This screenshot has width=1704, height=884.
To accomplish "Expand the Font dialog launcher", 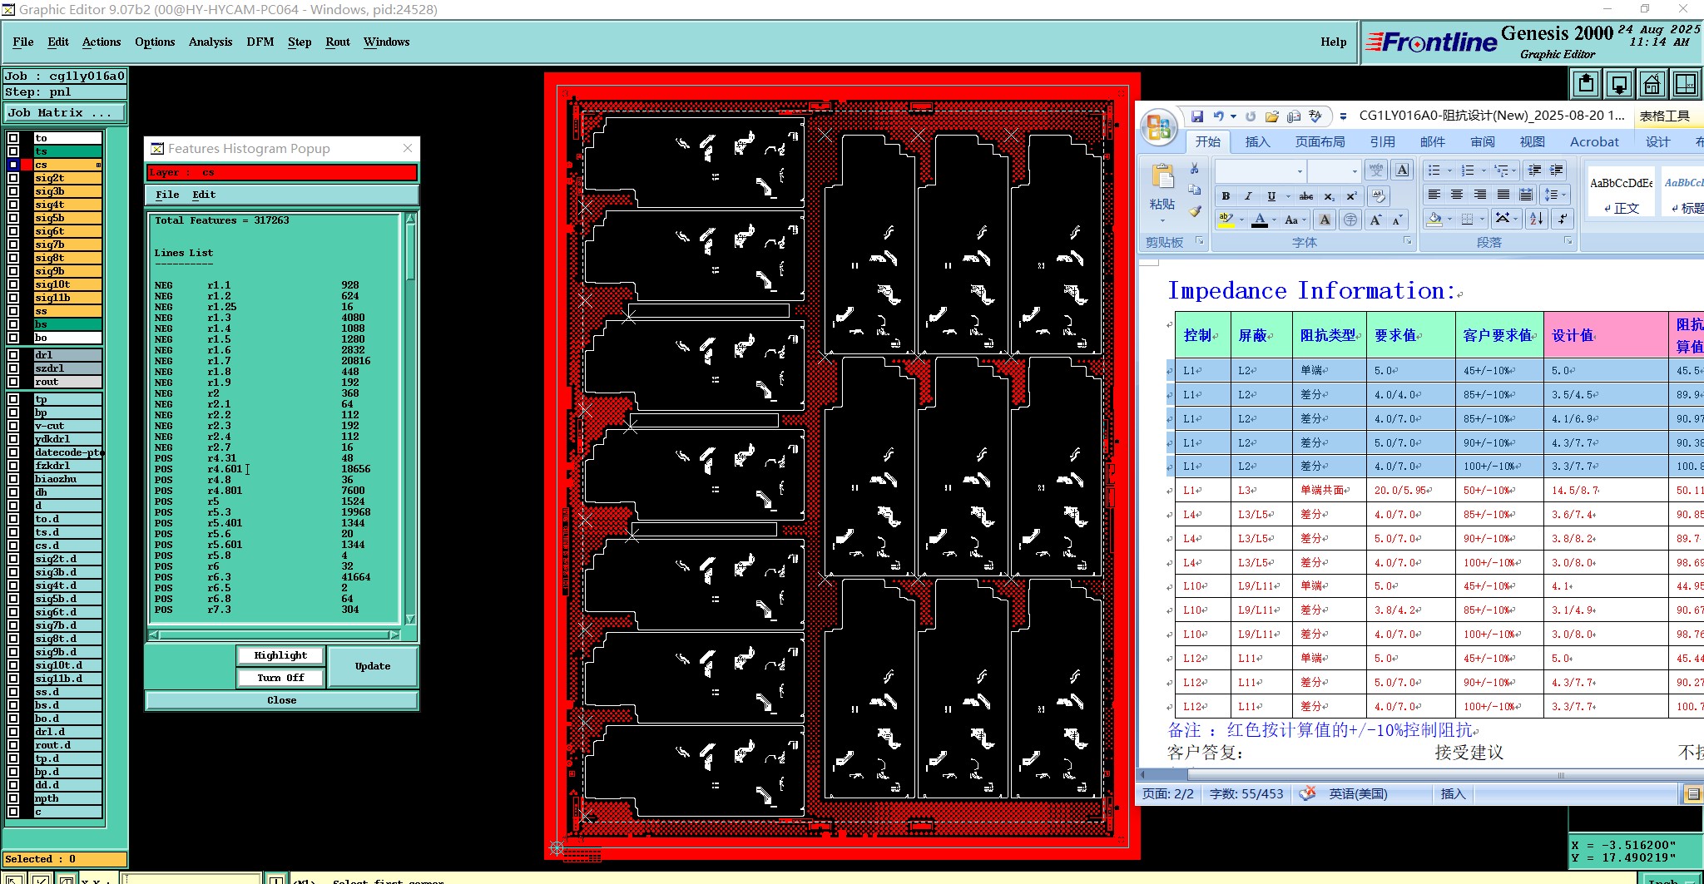I will pos(1407,241).
